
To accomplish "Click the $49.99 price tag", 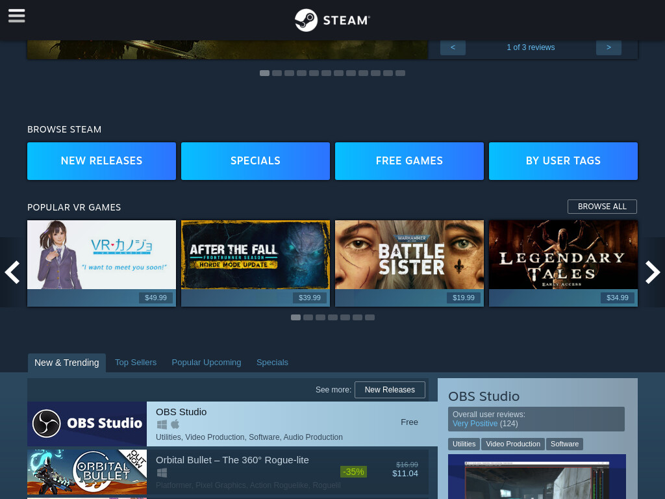I will point(156,298).
